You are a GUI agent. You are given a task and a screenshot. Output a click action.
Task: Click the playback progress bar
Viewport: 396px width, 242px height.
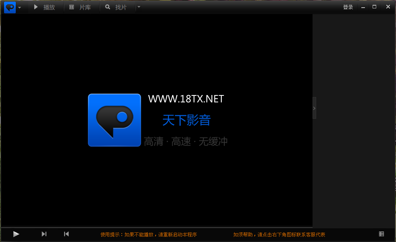coord(156,227)
